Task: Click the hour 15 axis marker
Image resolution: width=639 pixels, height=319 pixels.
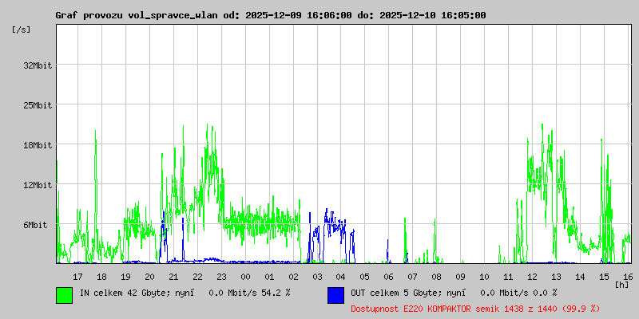Action: click(x=604, y=277)
